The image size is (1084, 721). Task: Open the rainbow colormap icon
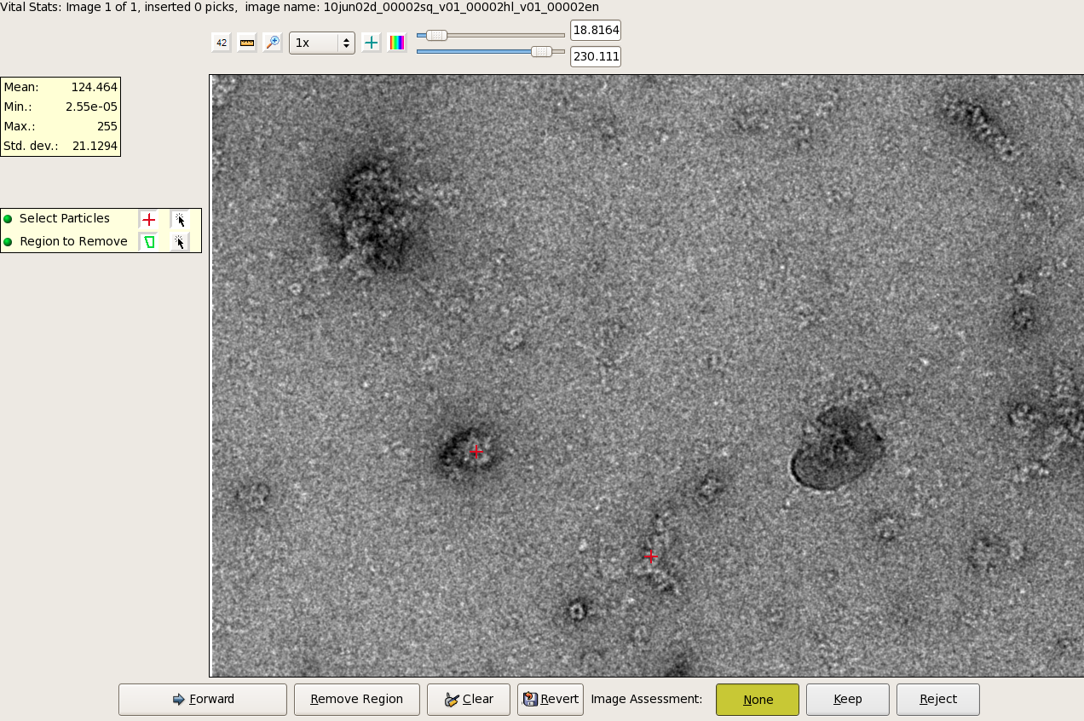point(396,43)
